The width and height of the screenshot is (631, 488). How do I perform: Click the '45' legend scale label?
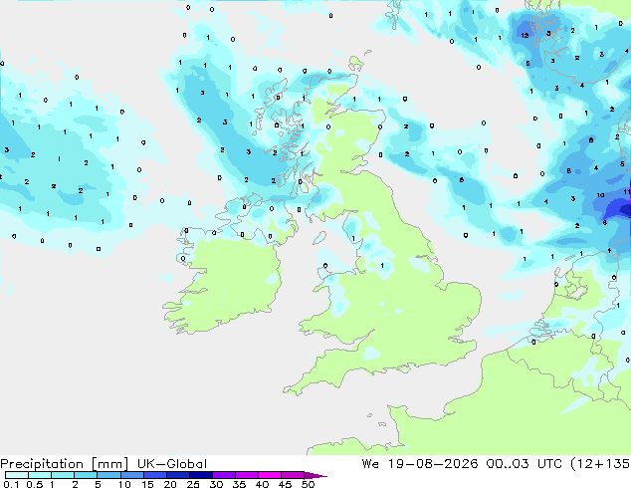[x=285, y=484]
